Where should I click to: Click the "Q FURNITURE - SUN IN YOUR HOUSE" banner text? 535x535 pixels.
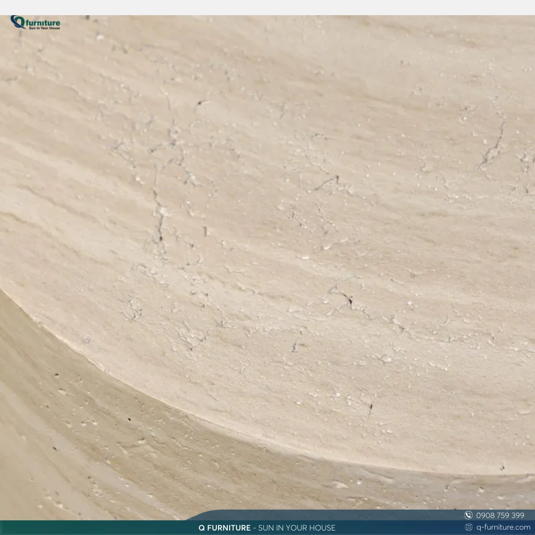(x=267, y=528)
